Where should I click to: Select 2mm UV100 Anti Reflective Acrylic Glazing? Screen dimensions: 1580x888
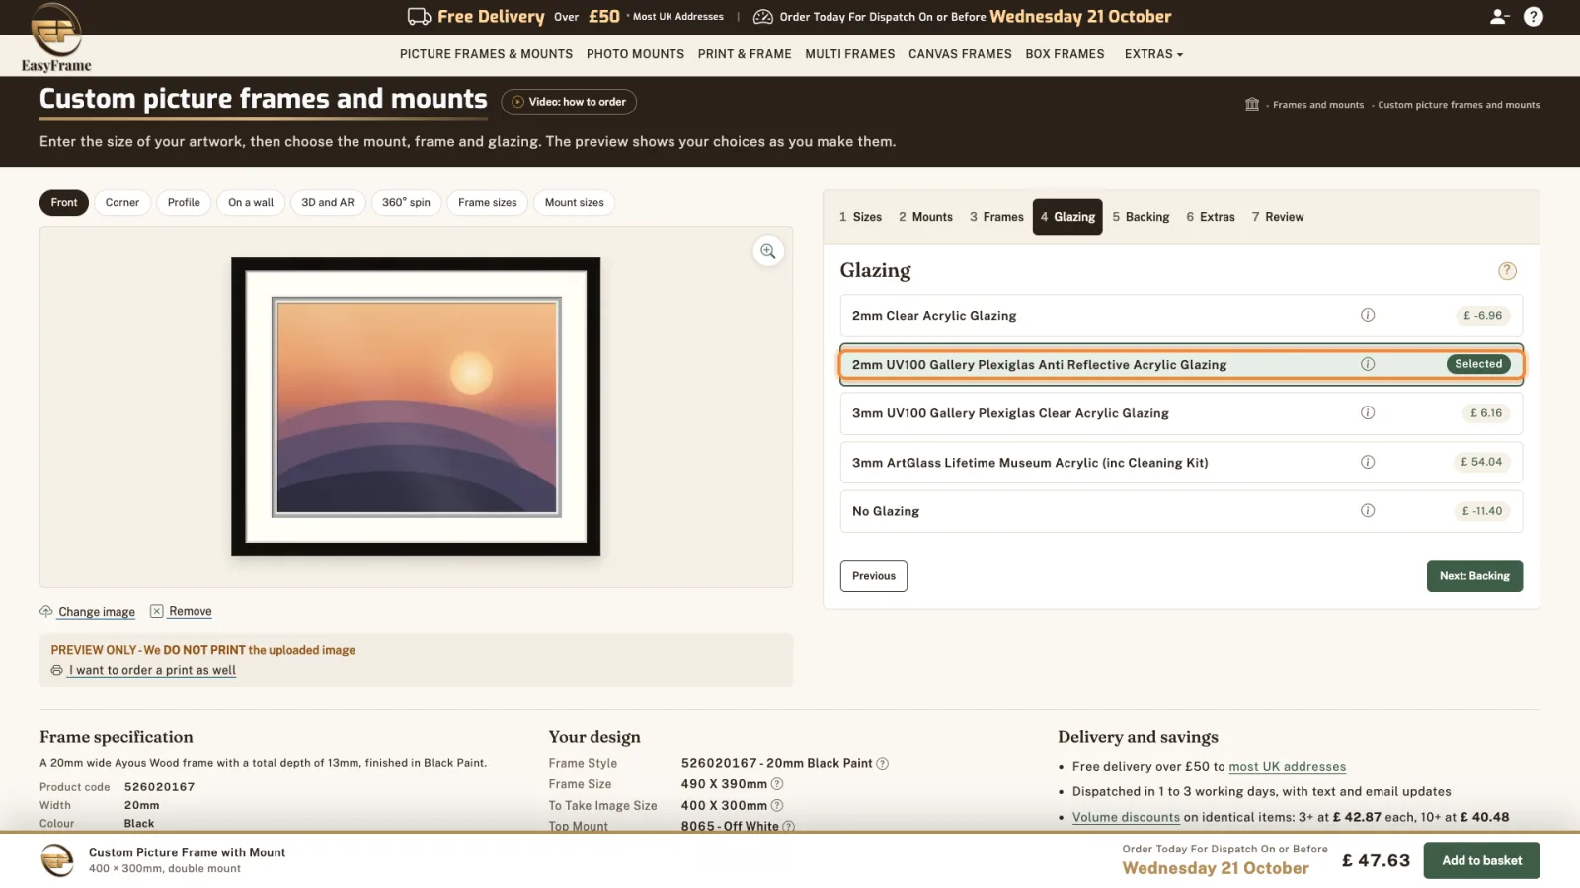[x=1181, y=364]
